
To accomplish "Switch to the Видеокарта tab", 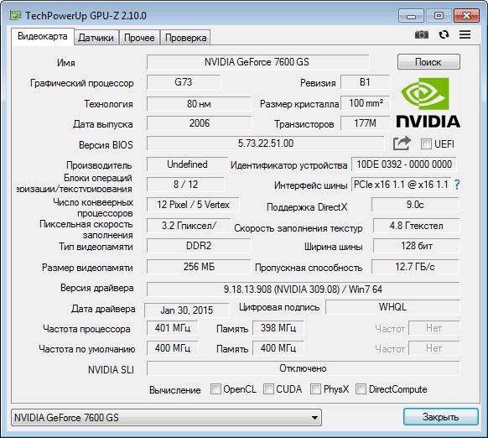I will pyautogui.click(x=43, y=36).
